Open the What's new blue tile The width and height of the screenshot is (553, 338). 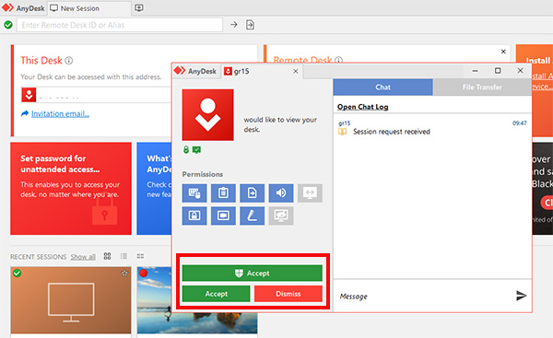tap(154, 189)
